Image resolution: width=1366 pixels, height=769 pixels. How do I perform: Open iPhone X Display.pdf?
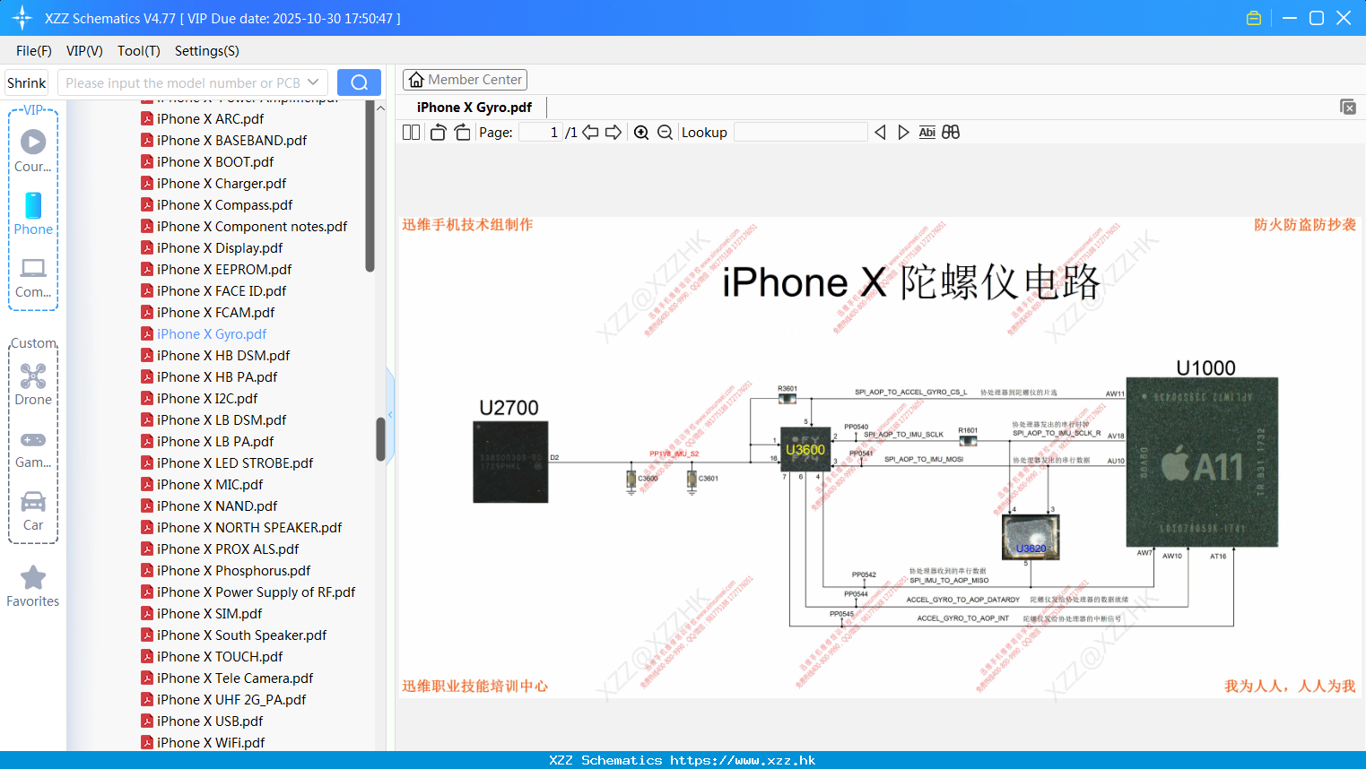[220, 247]
